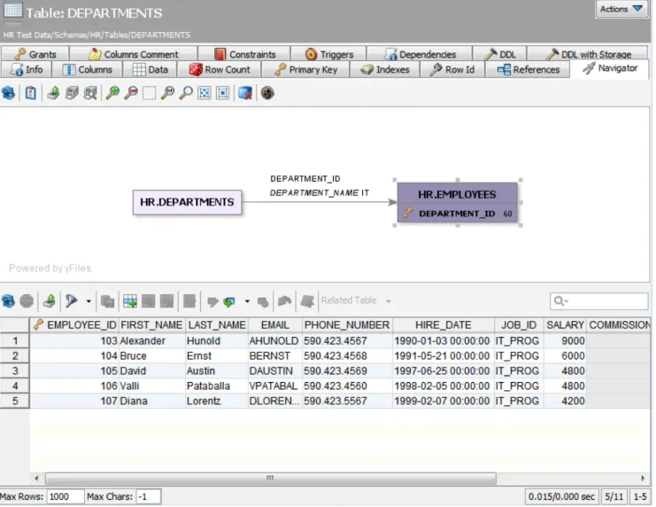This screenshot has width=656, height=507.
Task: Expand the dropdown arrow beside the green navigate icon
Action: click(x=247, y=301)
